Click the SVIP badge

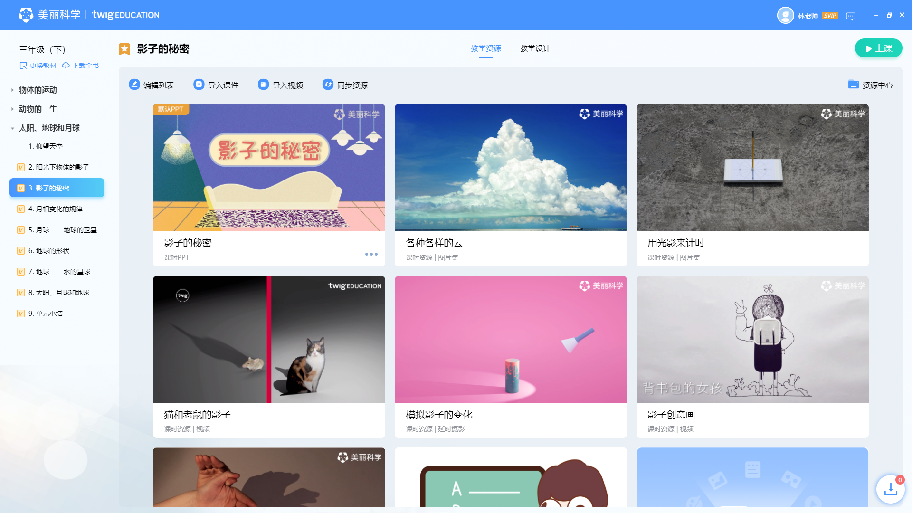point(830,16)
